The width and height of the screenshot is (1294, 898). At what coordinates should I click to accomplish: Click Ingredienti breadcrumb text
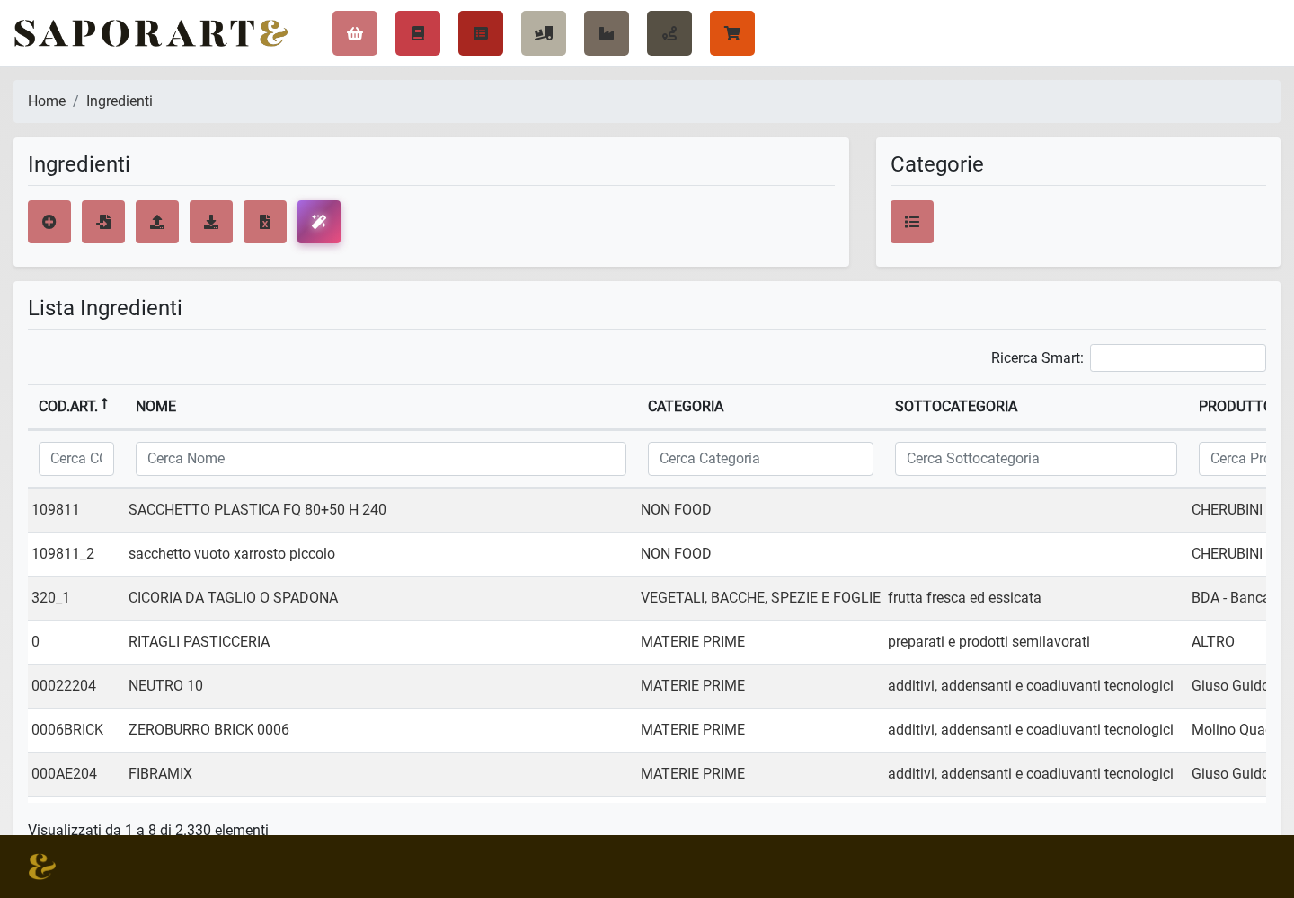coord(120,101)
